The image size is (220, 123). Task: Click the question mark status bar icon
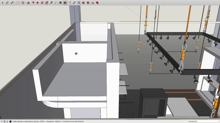click(x=2, y=122)
